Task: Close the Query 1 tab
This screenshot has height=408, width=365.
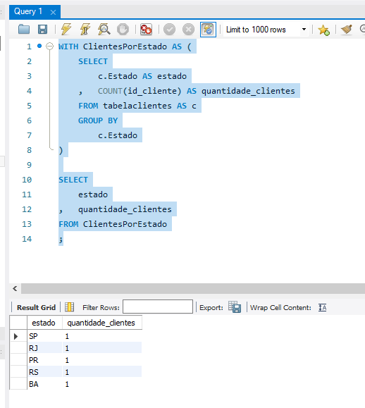Action: 53,12
